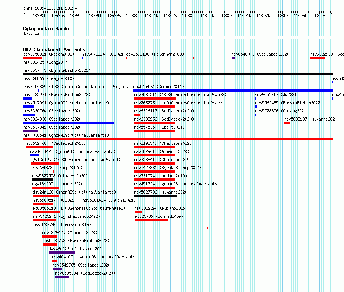Select nsv6320764 (Sedlazeck2020) label

click(x=53, y=111)
